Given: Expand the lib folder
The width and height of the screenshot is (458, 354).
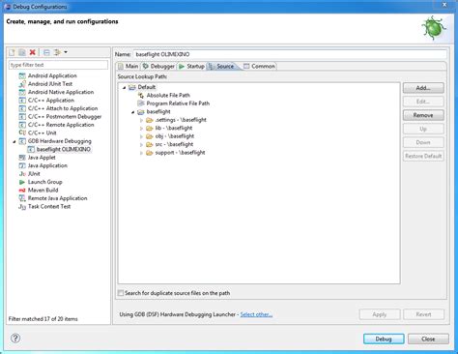Looking at the screenshot, I should point(141,128).
